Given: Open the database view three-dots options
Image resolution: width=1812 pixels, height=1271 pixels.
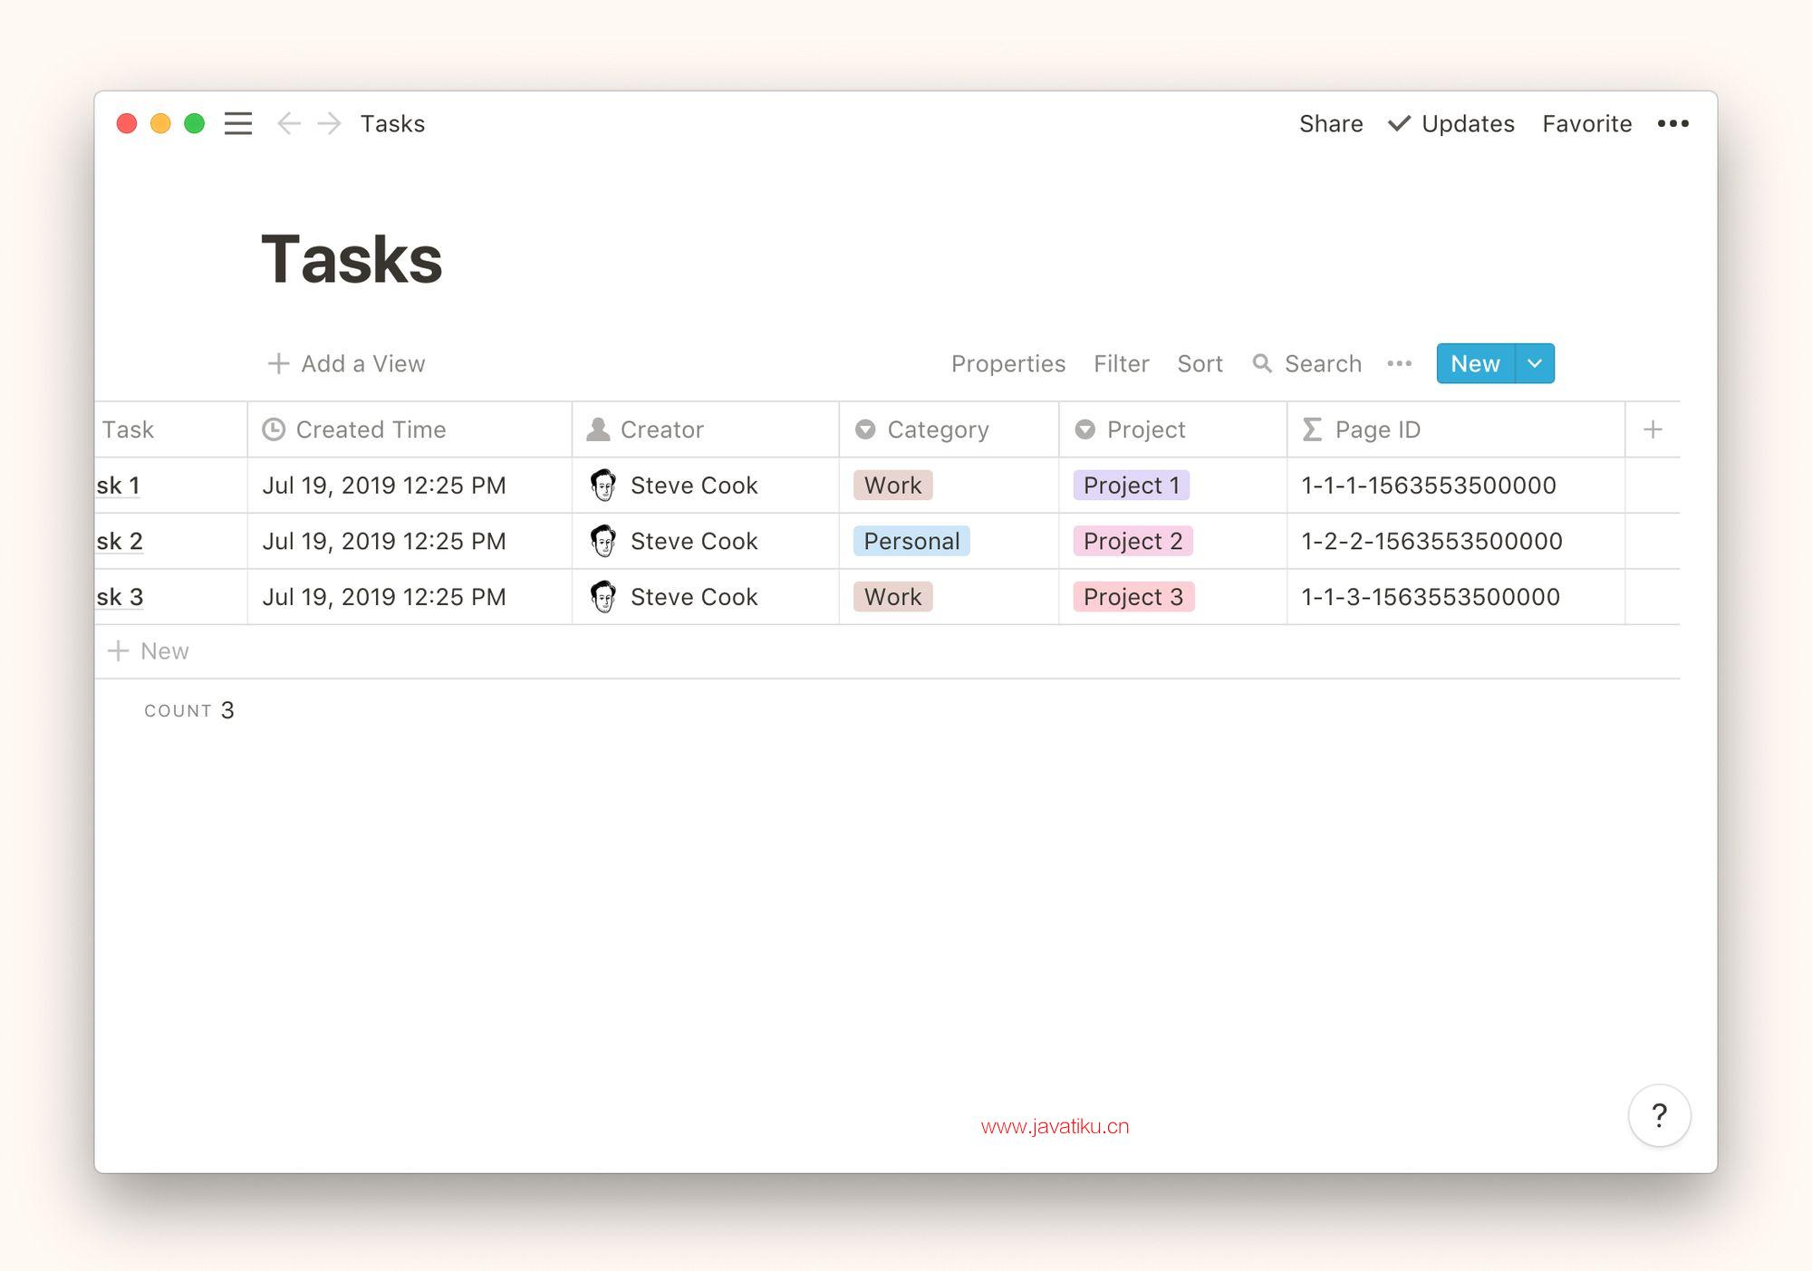Looking at the screenshot, I should tap(1399, 363).
